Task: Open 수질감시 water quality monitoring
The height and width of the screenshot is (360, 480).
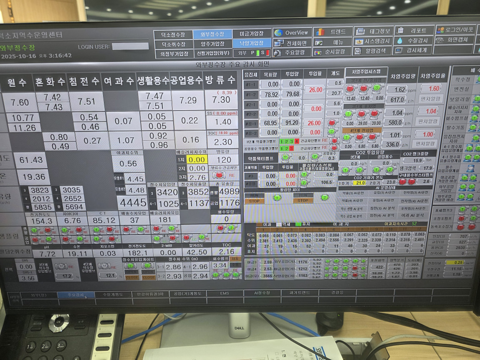Action: pyautogui.click(x=414, y=40)
